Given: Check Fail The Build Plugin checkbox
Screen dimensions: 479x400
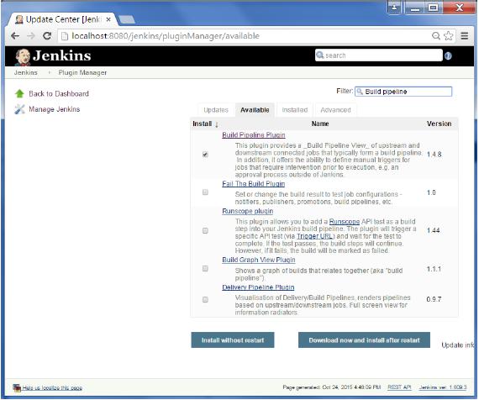Looking at the screenshot, I should (x=205, y=192).
